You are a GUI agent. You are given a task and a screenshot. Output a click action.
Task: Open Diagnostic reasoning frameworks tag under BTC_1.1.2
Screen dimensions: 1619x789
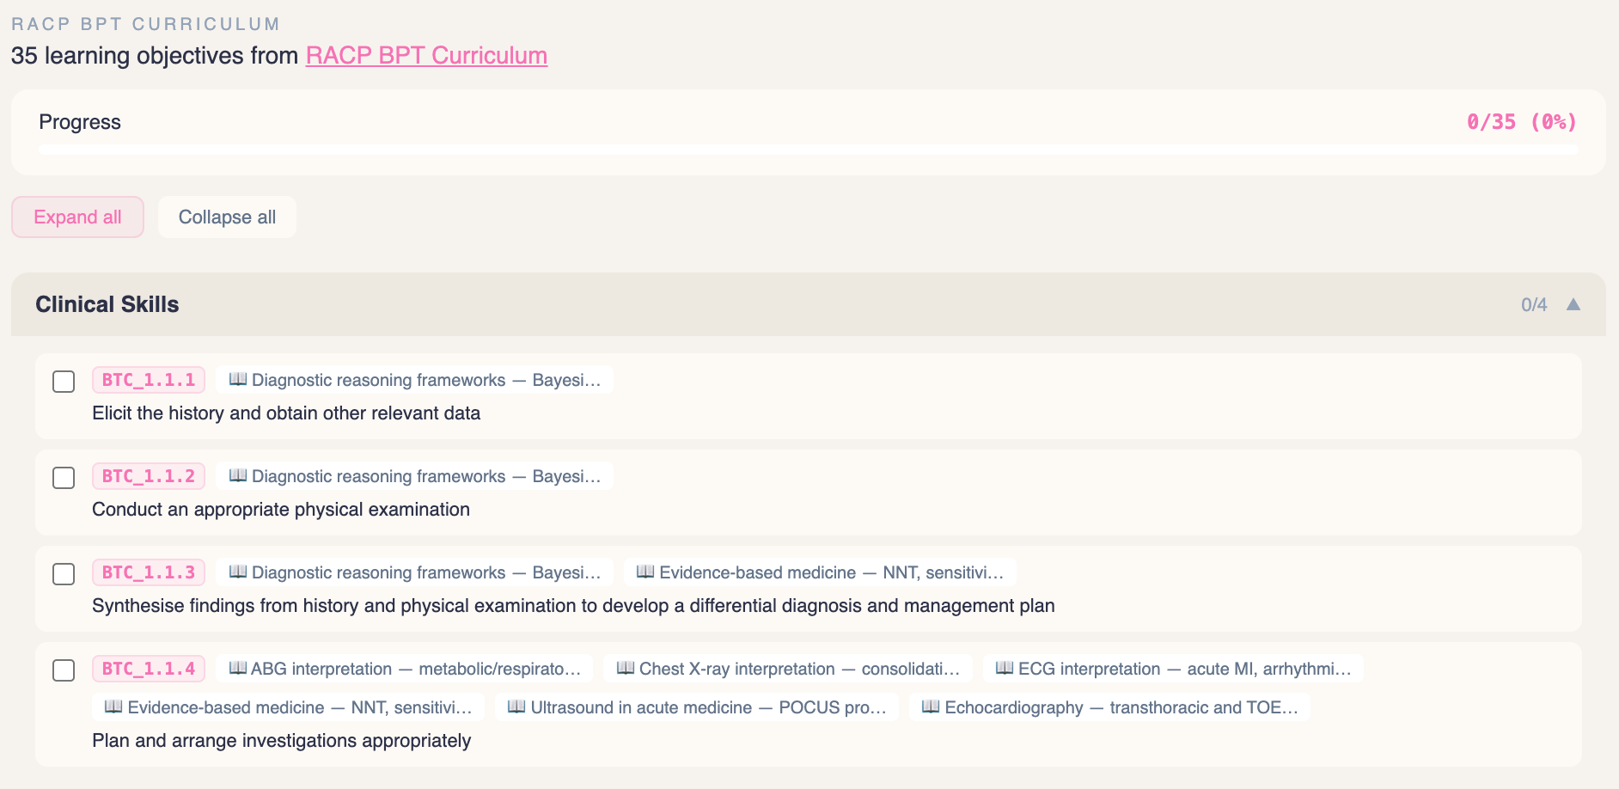pyautogui.click(x=415, y=476)
